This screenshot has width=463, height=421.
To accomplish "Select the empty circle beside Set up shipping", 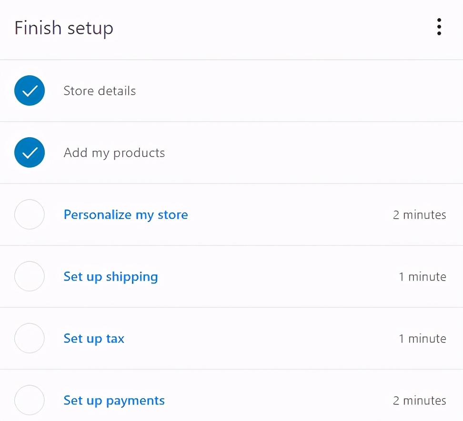I will click(x=30, y=276).
